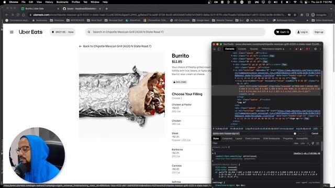Viewport: 335px width, 188px height.
Task: Click the DevTools warning count badge
Action: [301, 49]
